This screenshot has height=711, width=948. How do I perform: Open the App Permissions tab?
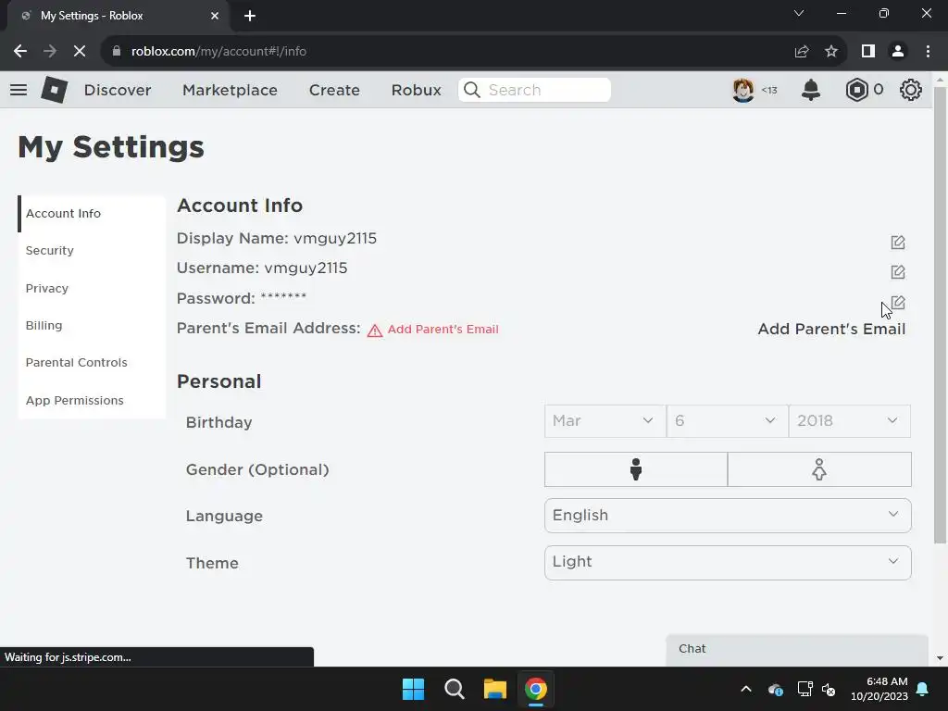point(92,400)
